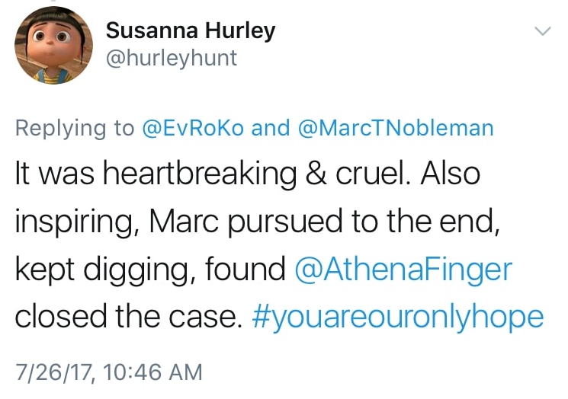Screen dimensions: 568x399
Task: Click the ampersand in the tweet
Action: [297, 174]
